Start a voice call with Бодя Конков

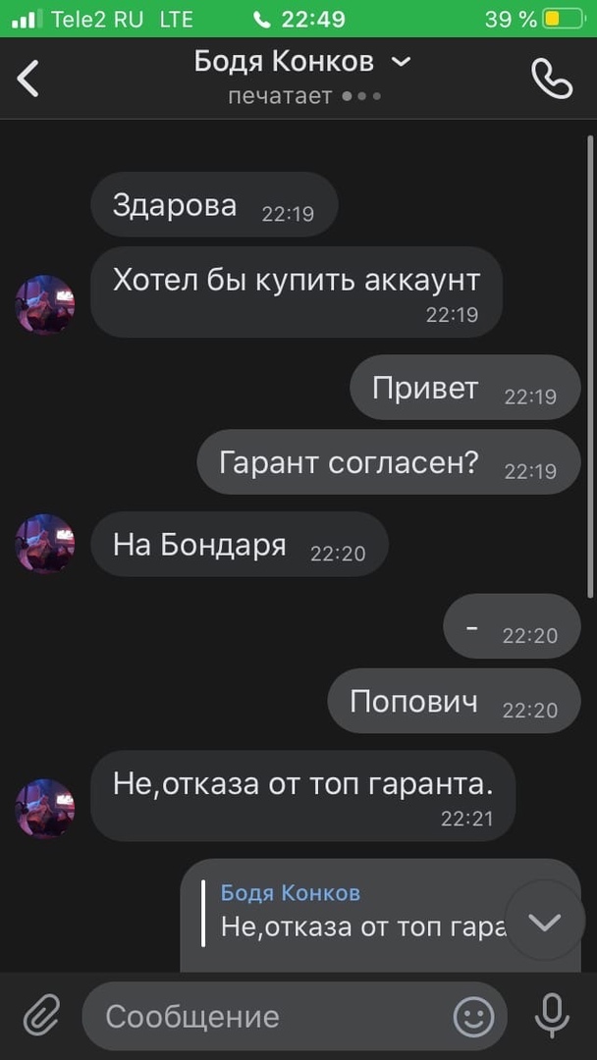552,79
